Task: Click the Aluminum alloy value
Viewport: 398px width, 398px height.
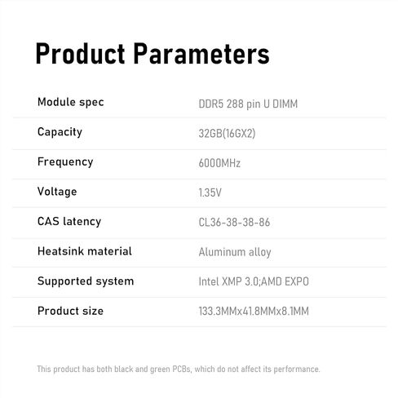Action: click(235, 252)
